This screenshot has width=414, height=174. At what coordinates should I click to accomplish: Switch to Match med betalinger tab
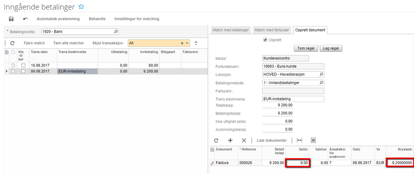pos(231,30)
